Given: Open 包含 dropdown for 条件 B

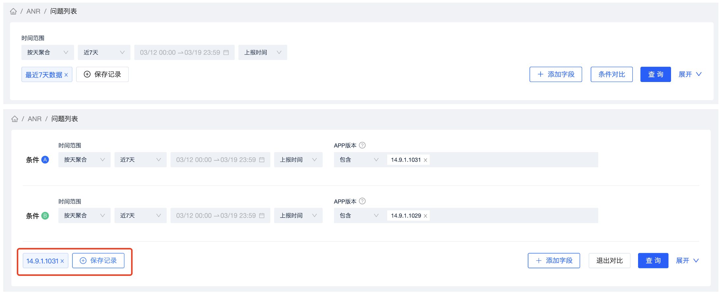Looking at the screenshot, I should click(x=359, y=216).
